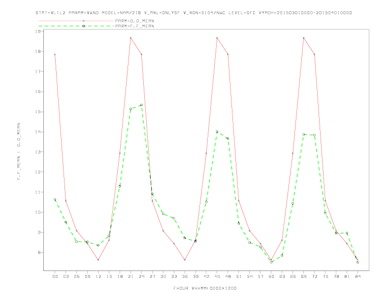Select the green circle data point at hour 81
Screen dimensions: 390x301
[x=347, y=233]
